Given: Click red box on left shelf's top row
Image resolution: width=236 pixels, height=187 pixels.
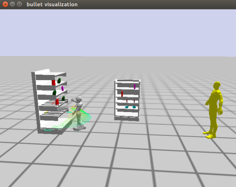Looking at the screenshot, I should (x=53, y=82).
